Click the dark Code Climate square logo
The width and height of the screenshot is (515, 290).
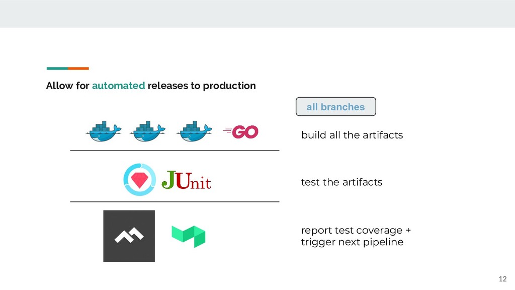coord(129,236)
